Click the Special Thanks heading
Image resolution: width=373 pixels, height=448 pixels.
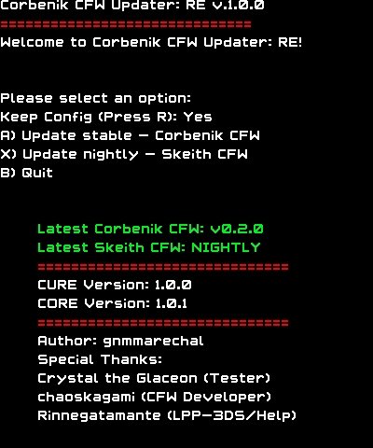[100, 360]
